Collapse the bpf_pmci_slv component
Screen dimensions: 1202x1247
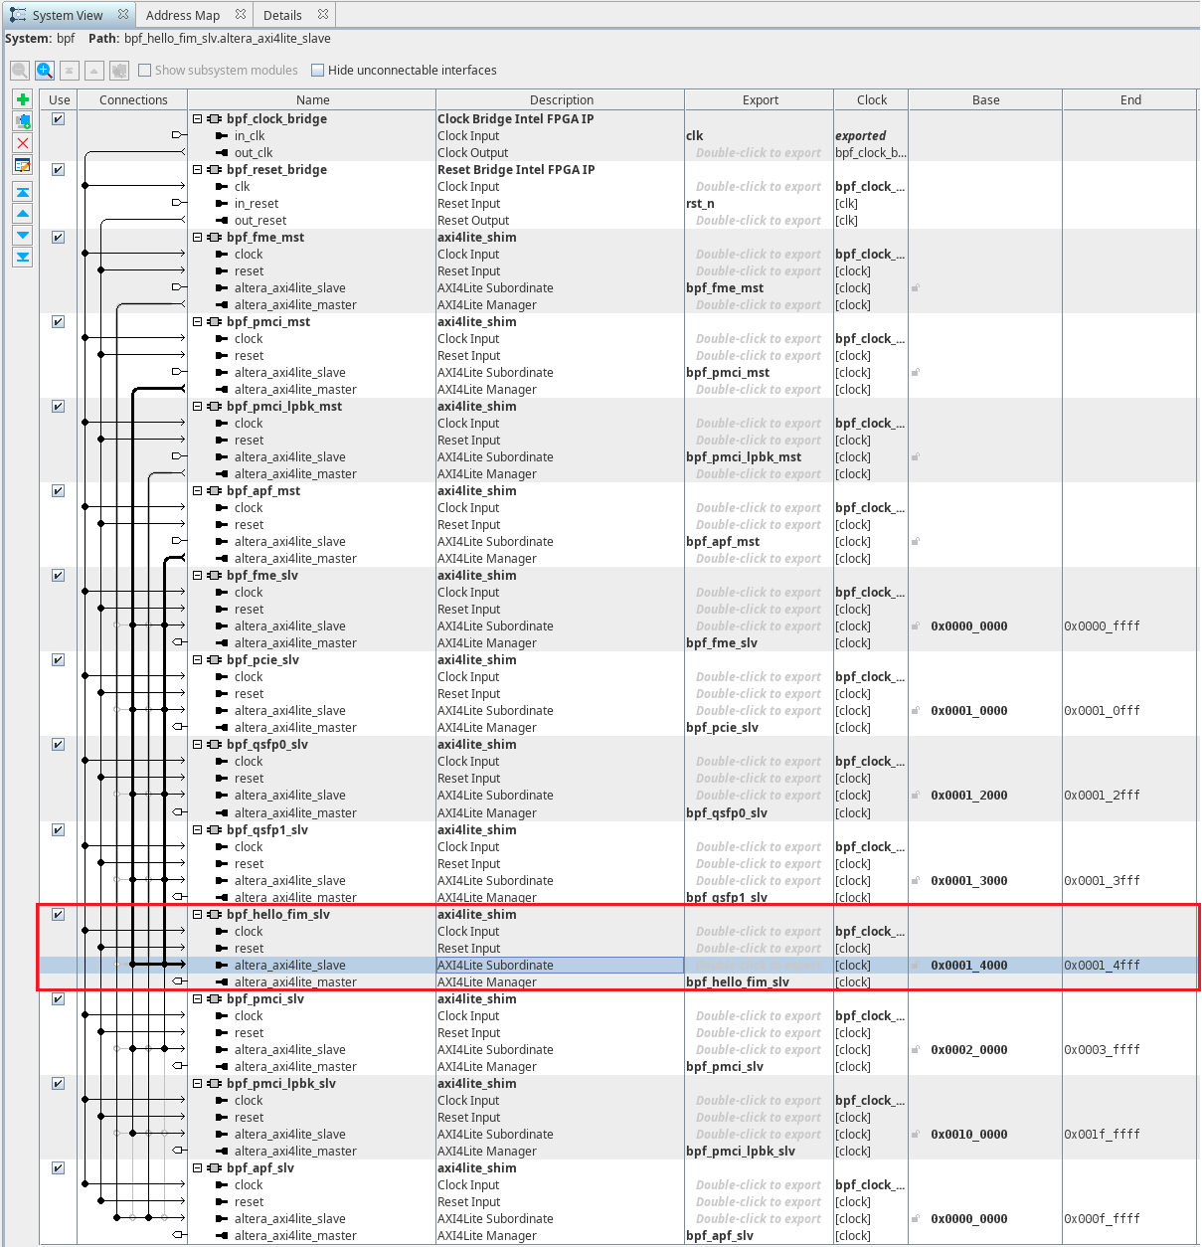coord(197,999)
